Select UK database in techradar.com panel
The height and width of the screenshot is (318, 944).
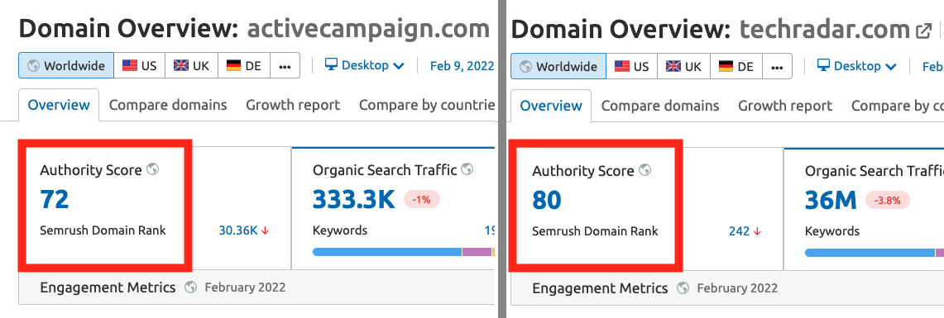(x=684, y=66)
